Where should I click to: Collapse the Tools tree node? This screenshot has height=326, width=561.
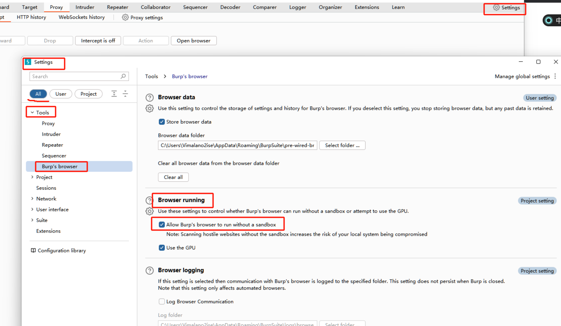[32, 112]
